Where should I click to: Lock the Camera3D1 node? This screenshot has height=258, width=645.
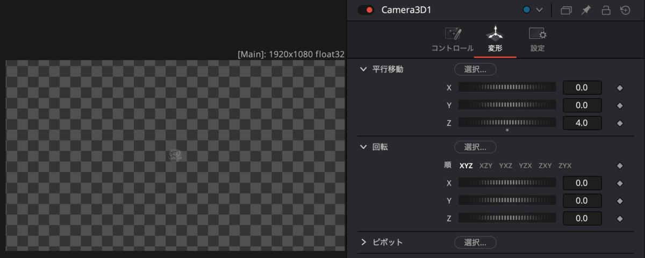[x=606, y=10]
